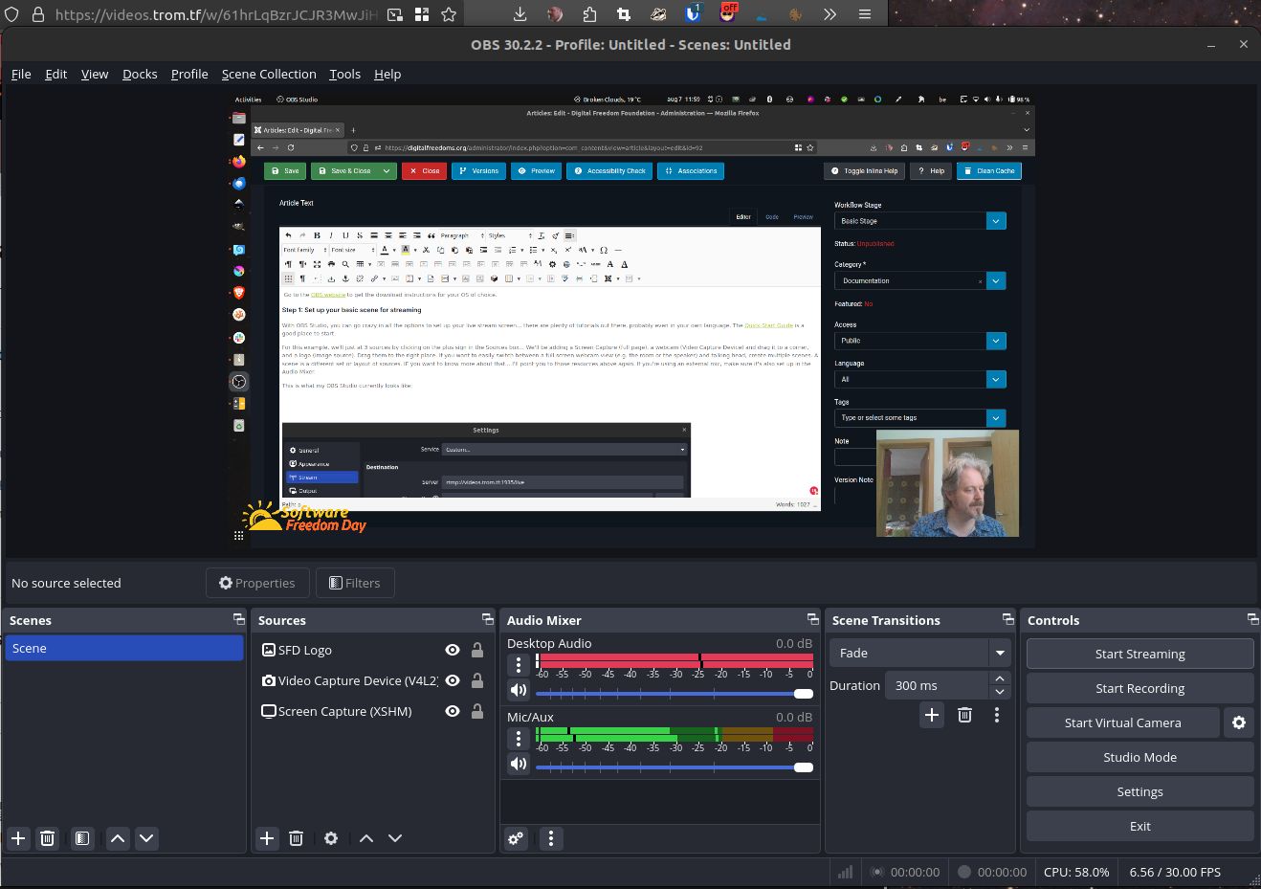The image size is (1261, 889).
Task: Open Mic/Aux options three-dot menu
Action: tap(518, 739)
